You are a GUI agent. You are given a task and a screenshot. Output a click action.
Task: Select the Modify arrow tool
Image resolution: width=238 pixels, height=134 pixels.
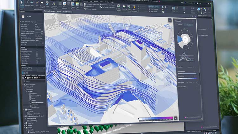[22, 3]
